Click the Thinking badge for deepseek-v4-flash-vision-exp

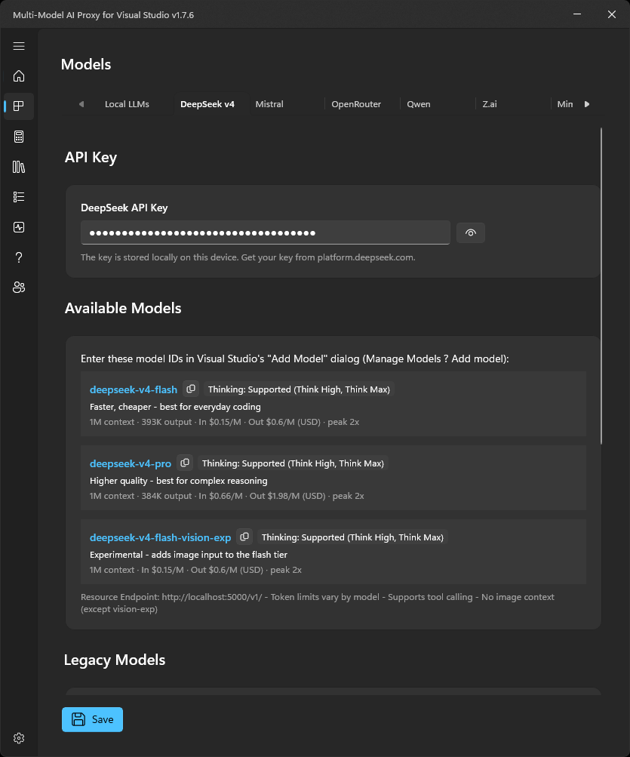pyautogui.click(x=352, y=537)
